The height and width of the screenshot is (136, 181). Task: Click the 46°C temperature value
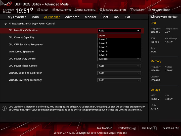pos(167,32)
